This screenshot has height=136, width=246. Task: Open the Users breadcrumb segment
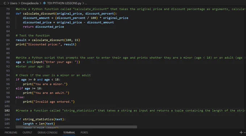[13, 3]
